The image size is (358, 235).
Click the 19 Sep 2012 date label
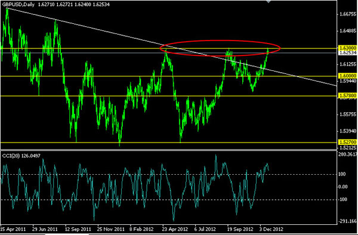(x=240, y=229)
